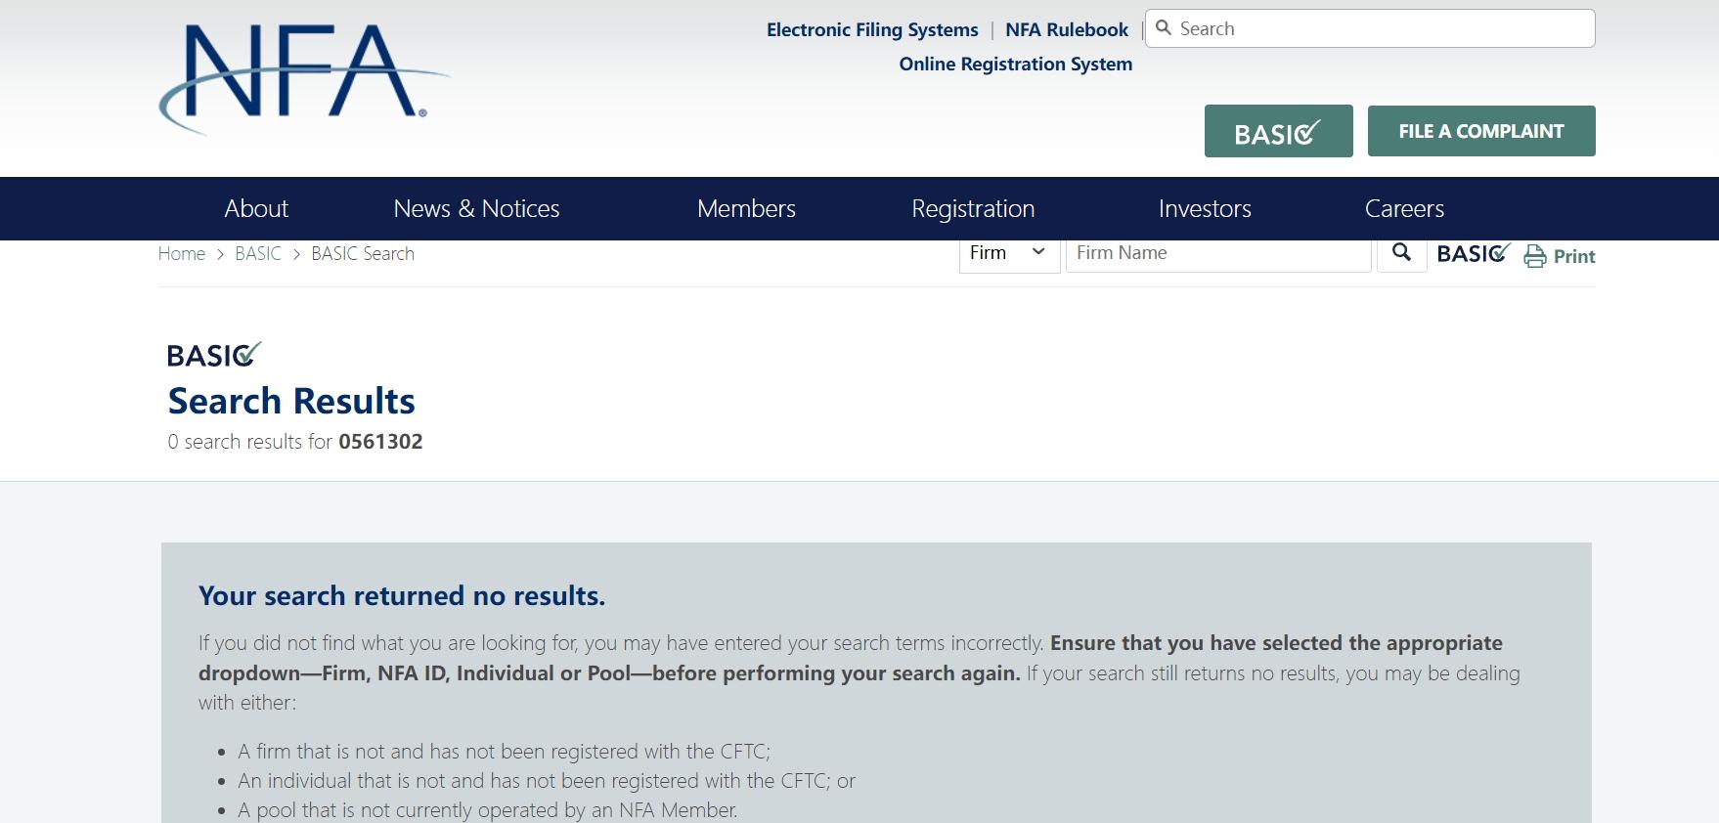
Task: Click the magnifier icon in the top search box
Action: [x=1164, y=28]
